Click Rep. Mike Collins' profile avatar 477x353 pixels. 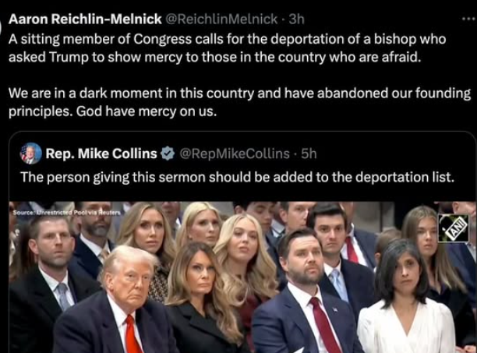coord(30,154)
